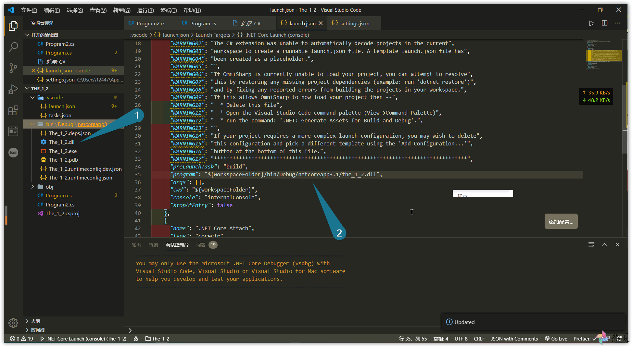Open the 终端(T) menu
The image size is (632, 347).
(169, 10)
